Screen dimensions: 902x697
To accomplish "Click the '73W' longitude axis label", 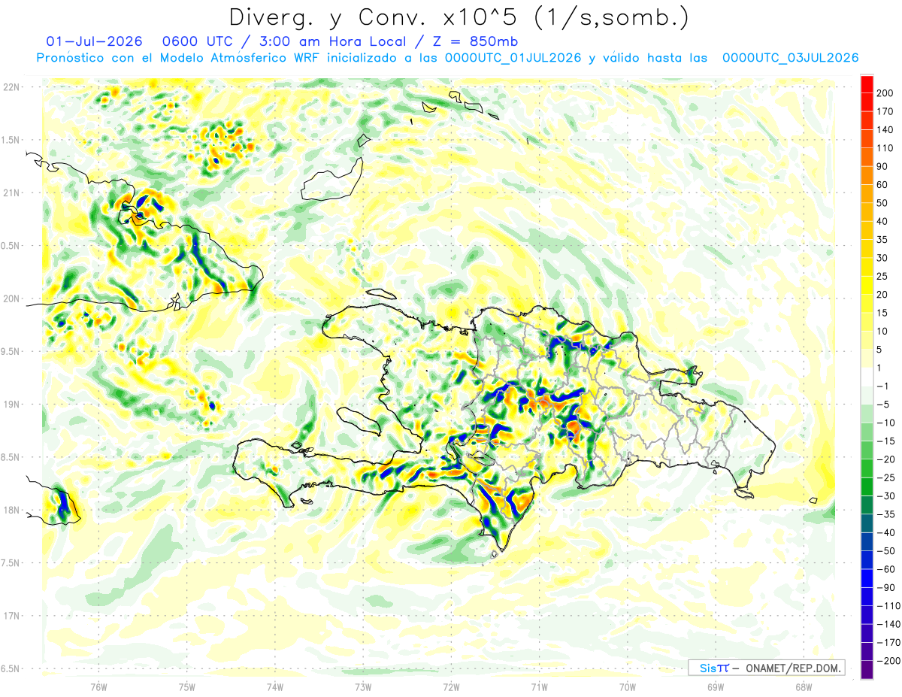I will 363,686.
